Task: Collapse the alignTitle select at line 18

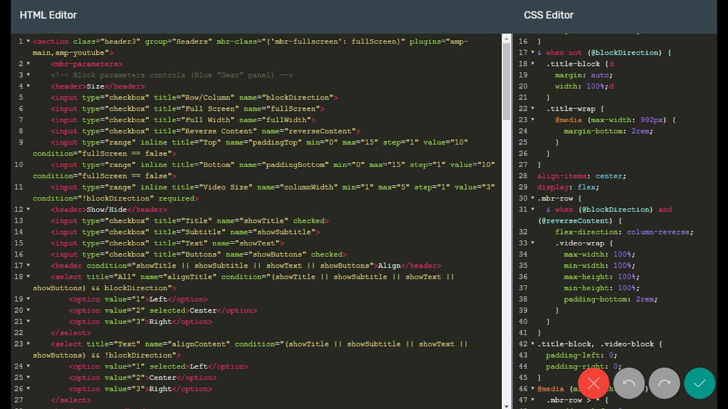Action: [28, 277]
